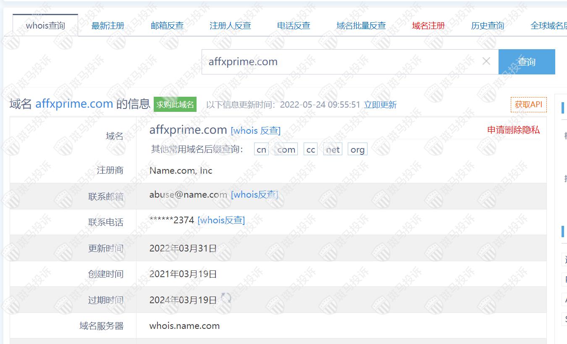Select the 电话反查 tab

[x=294, y=26]
